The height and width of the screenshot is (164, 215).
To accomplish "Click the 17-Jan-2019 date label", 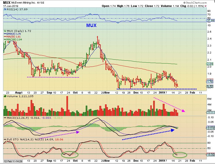I will [x=11, y=6].
